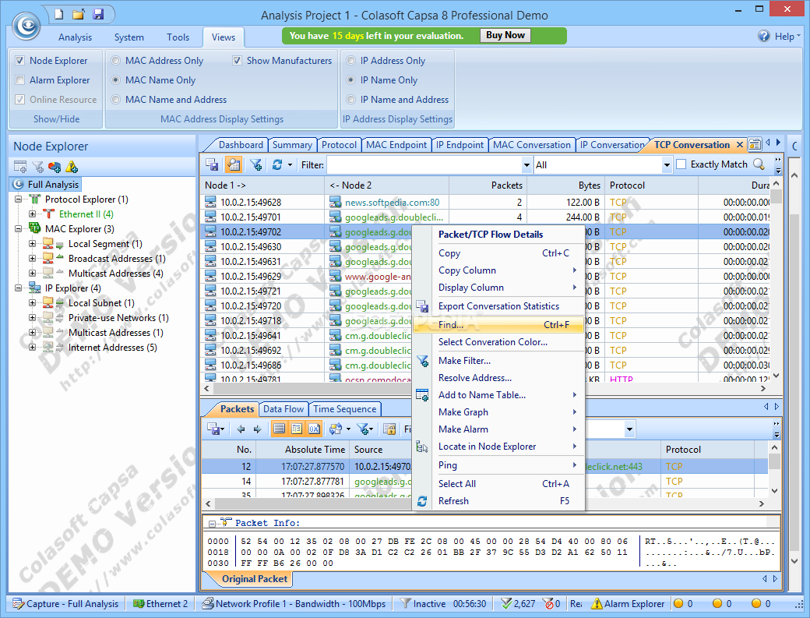Open the Filter text dropdown arrow
The image size is (810, 618).
point(526,165)
